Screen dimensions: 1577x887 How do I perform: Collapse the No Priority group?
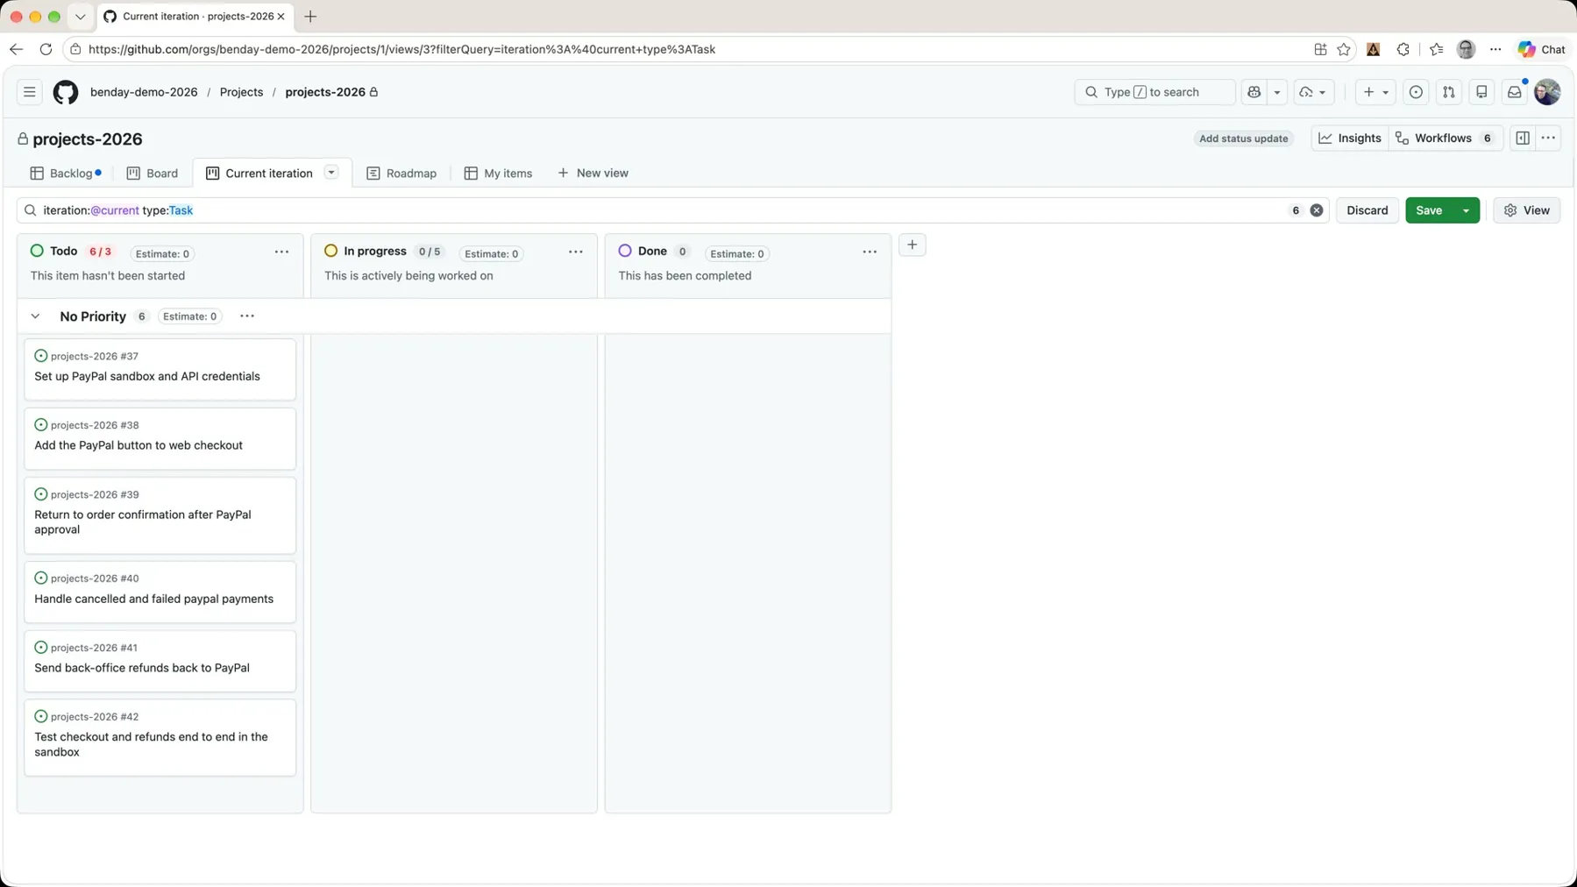click(x=35, y=316)
